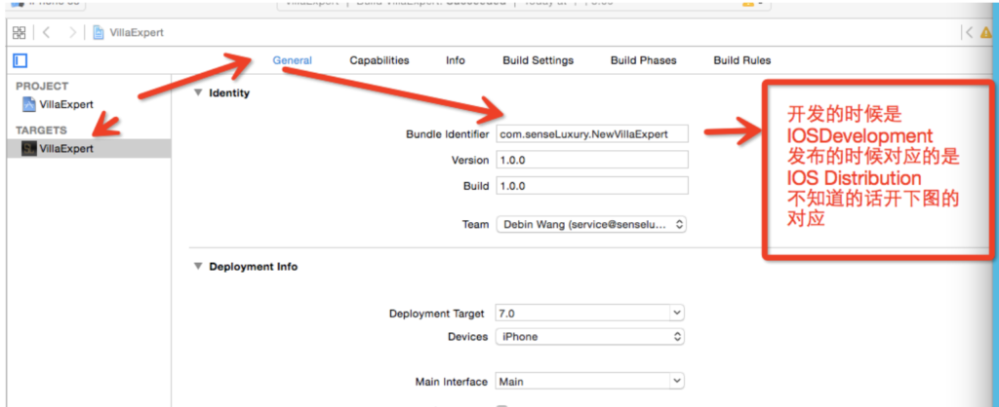Open the Deployment Target combo box
Screen dimensions: 999x407
(590, 314)
